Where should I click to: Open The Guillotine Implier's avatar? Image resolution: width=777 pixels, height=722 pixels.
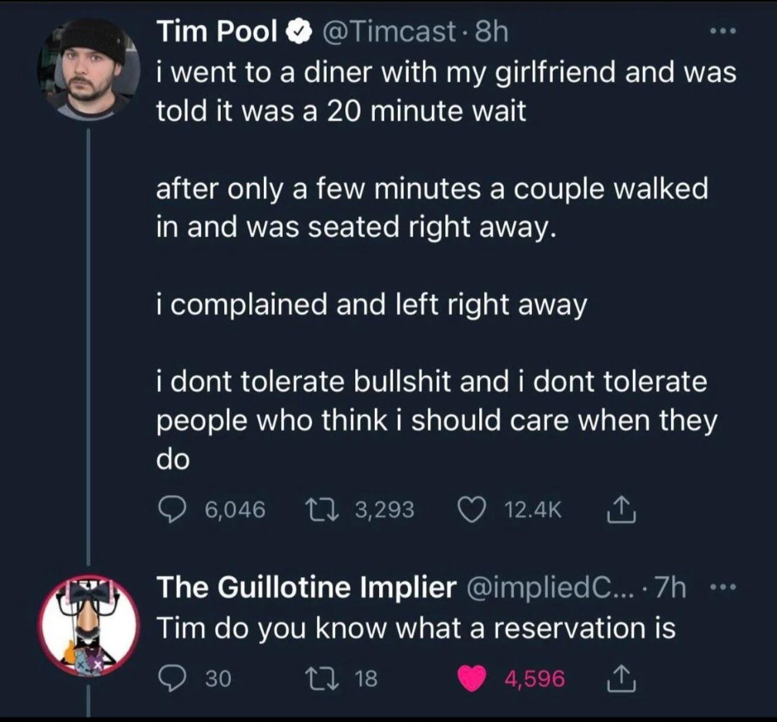(x=89, y=625)
